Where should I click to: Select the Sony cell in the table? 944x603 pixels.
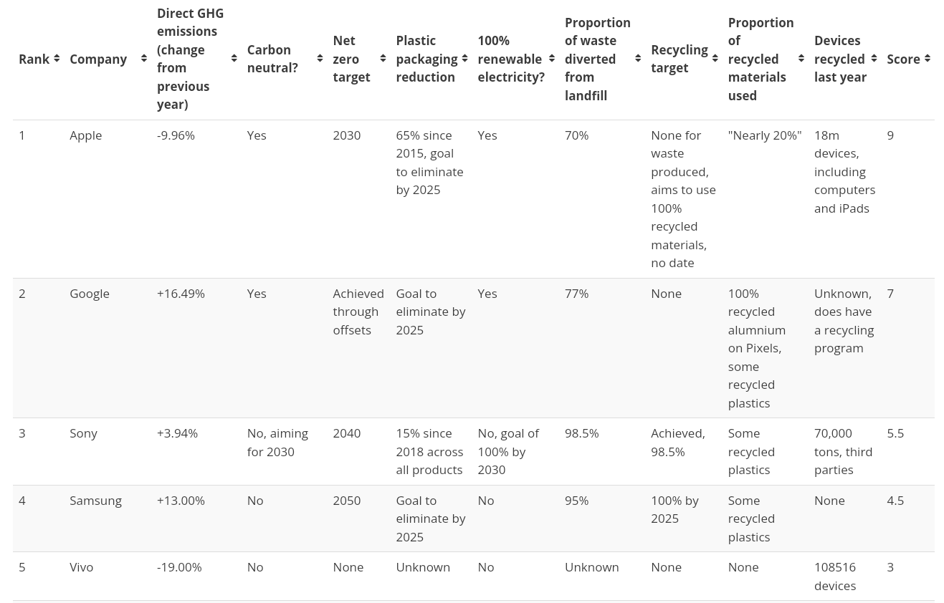pyautogui.click(x=83, y=433)
